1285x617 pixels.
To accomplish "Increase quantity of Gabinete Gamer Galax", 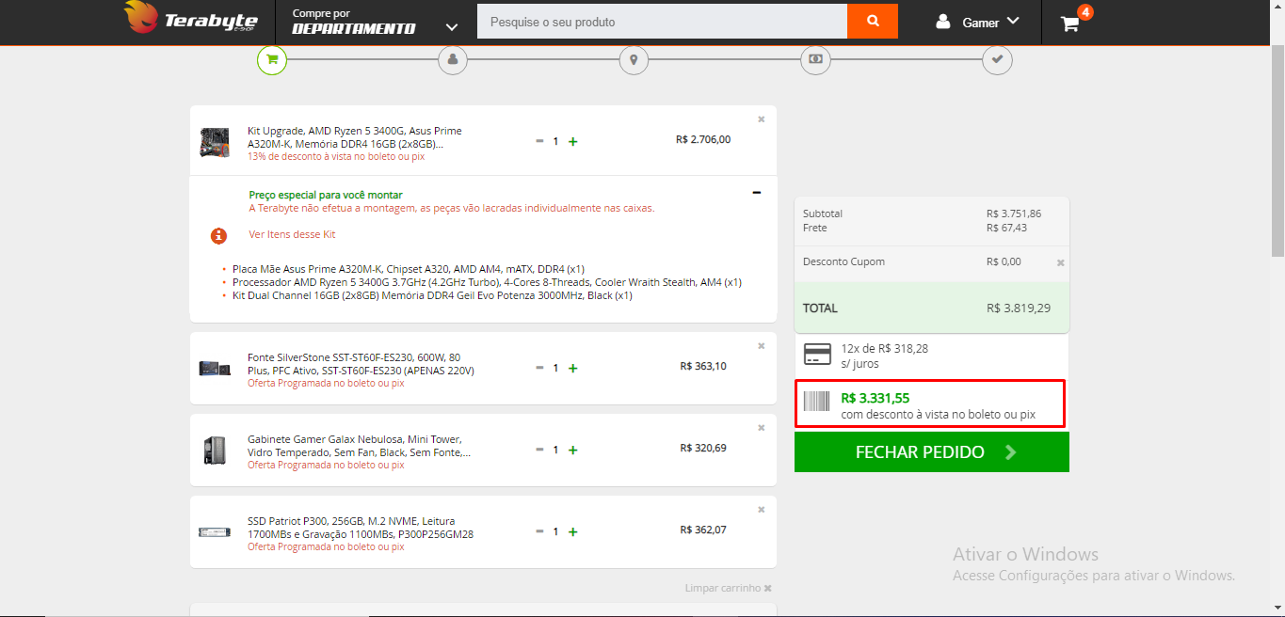I will click(573, 450).
